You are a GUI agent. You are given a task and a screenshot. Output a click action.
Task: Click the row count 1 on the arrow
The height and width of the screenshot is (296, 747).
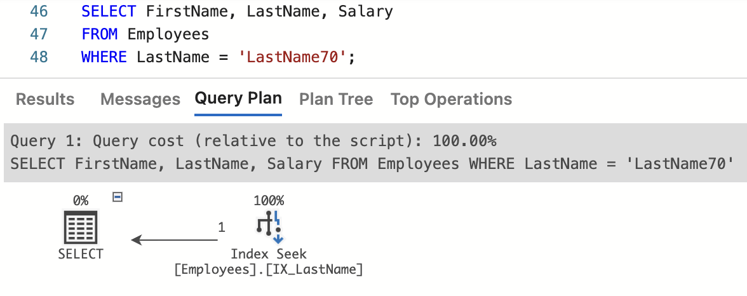pos(222,227)
